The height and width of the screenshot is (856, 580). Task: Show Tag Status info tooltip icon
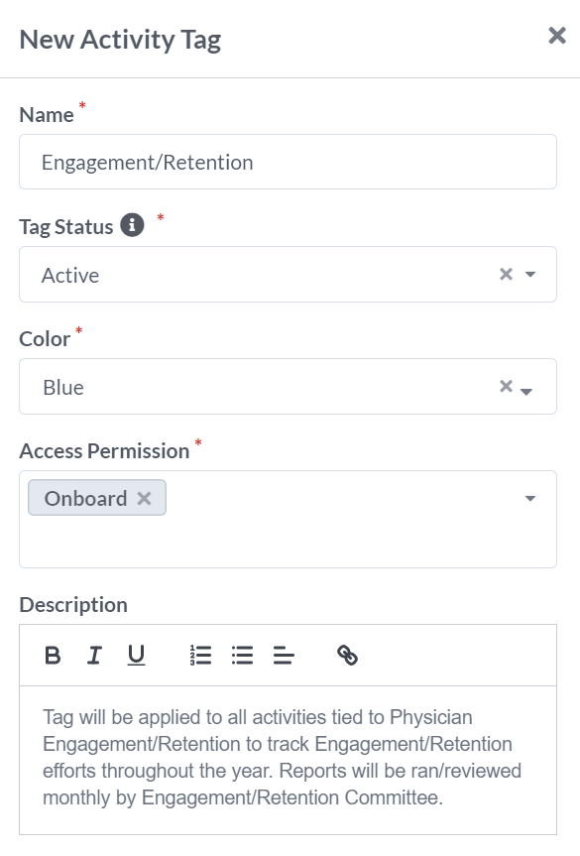click(132, 225)
